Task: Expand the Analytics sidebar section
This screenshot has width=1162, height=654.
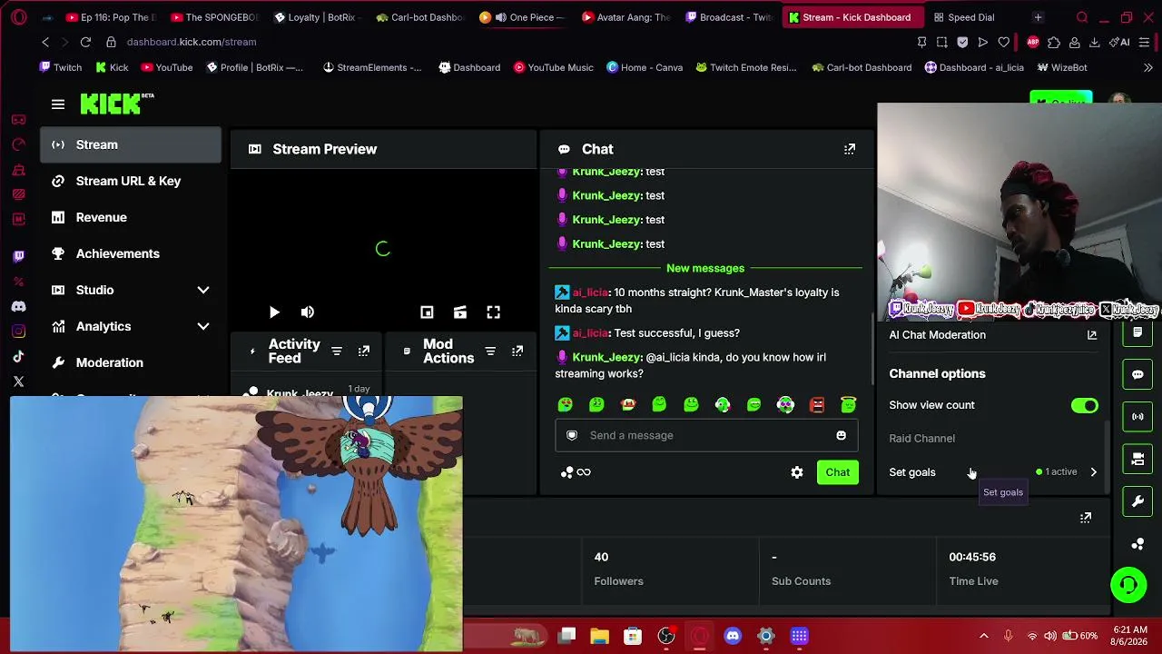Action: pos(203,326)
